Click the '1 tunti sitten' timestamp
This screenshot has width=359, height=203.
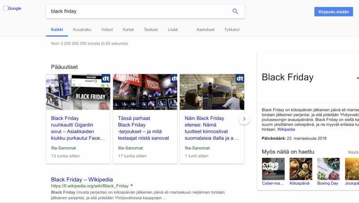[197, 156]
